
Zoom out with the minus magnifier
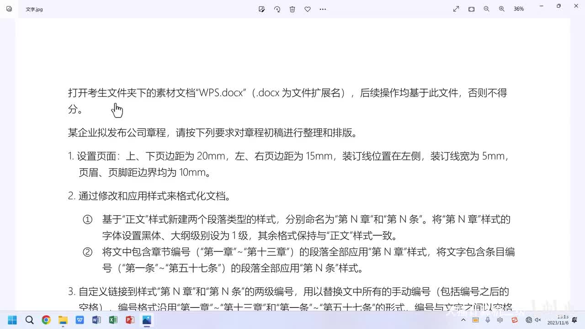pyautogui.click(x=486, y=9)
